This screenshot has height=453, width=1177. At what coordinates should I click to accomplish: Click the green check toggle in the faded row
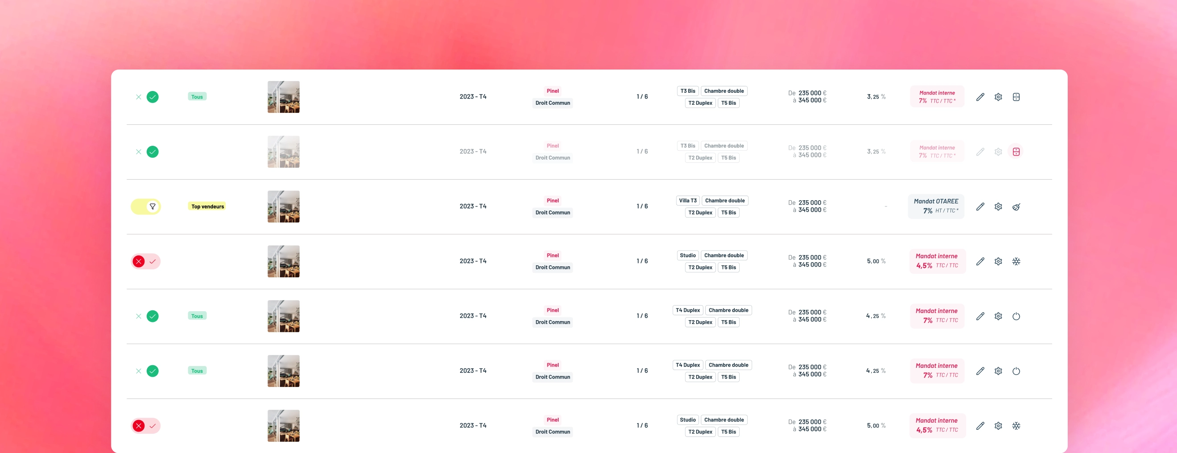click(152, 152)
